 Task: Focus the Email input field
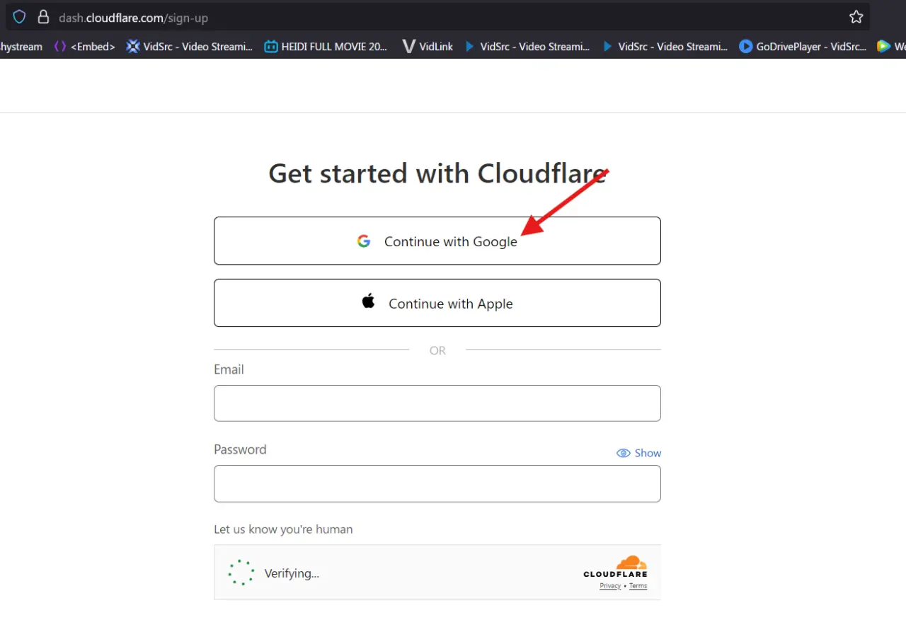pos(437,403)
